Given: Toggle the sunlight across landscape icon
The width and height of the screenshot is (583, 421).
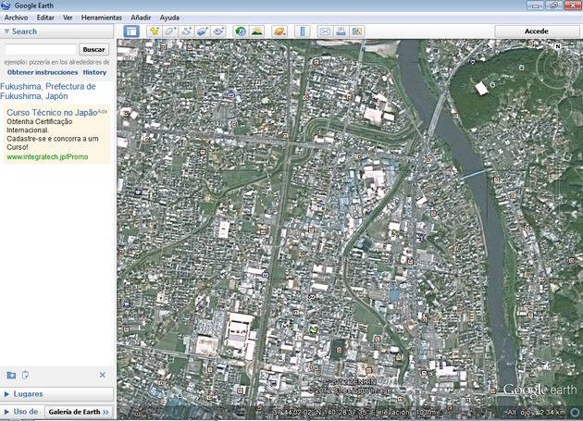Looking at the screenshot, I should (x=256, y=31).
